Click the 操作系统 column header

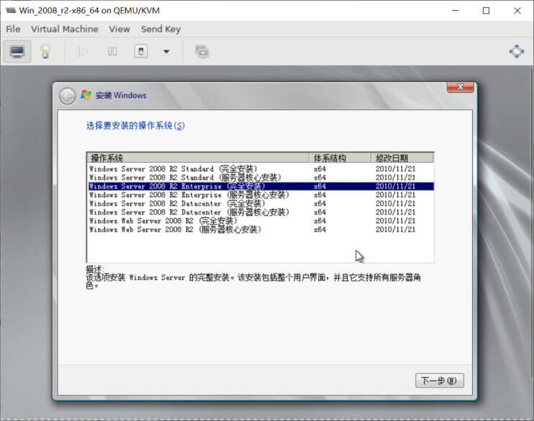(198, 158)
